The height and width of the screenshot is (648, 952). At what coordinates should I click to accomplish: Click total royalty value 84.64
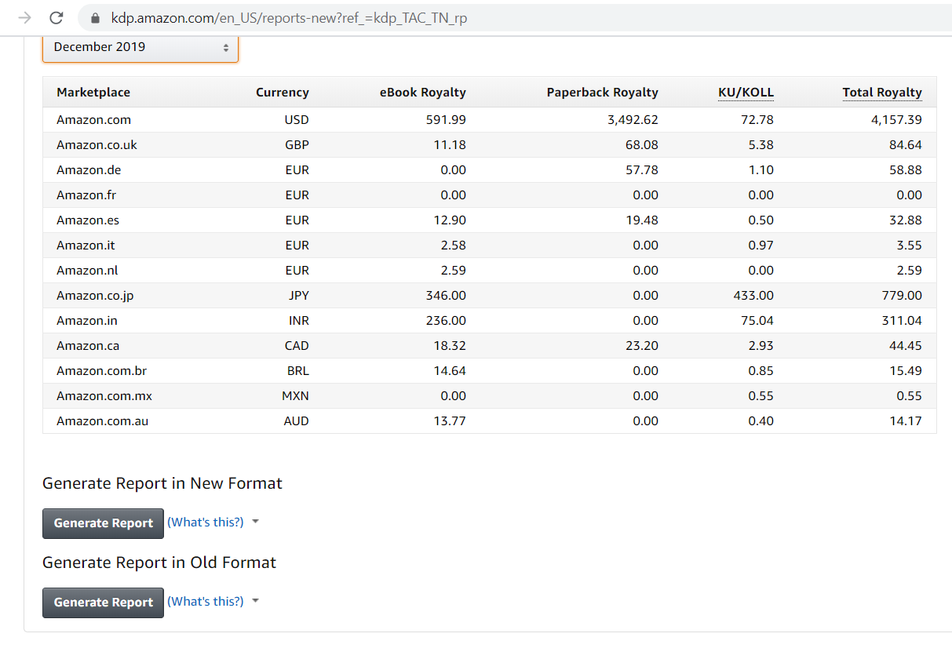[x=906, y=145]
